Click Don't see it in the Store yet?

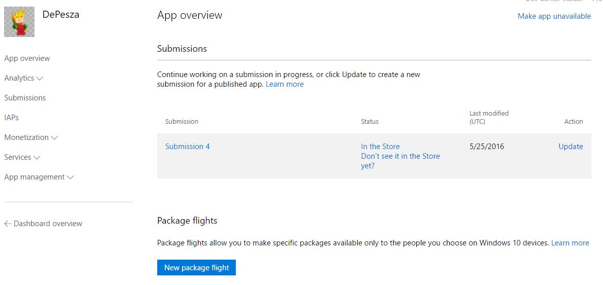click(x=400, y=161)
